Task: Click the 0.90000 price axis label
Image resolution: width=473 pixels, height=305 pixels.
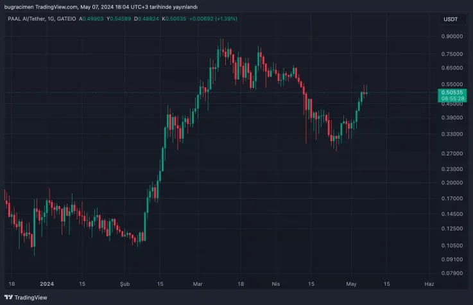Action: click(x=451, y=37)
